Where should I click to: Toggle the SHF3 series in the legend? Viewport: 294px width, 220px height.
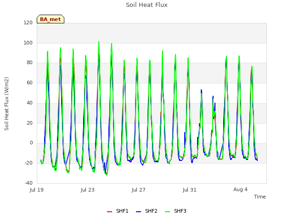tap(175, 211)
